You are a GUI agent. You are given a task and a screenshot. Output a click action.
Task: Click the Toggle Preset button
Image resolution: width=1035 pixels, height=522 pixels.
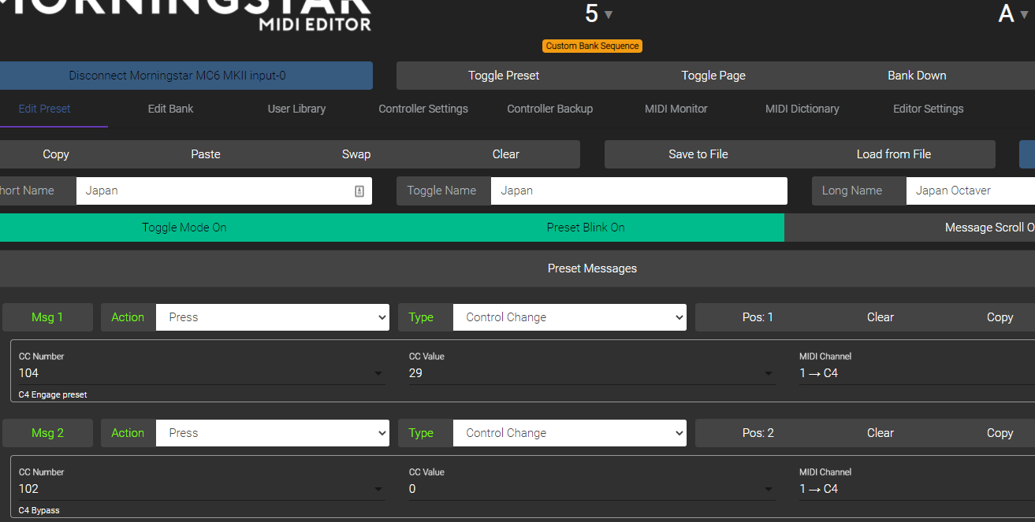pyautogui.click(x=504, y=76)
